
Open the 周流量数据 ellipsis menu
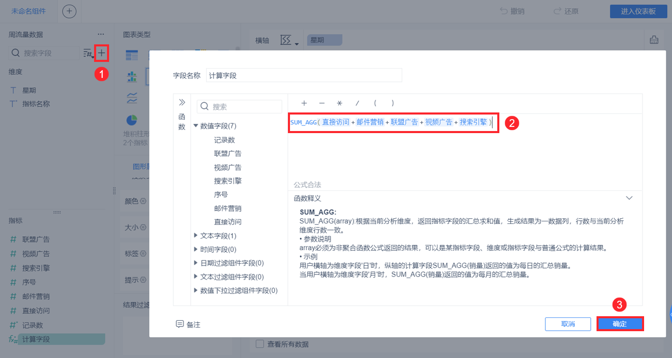(x=101, y=35)
